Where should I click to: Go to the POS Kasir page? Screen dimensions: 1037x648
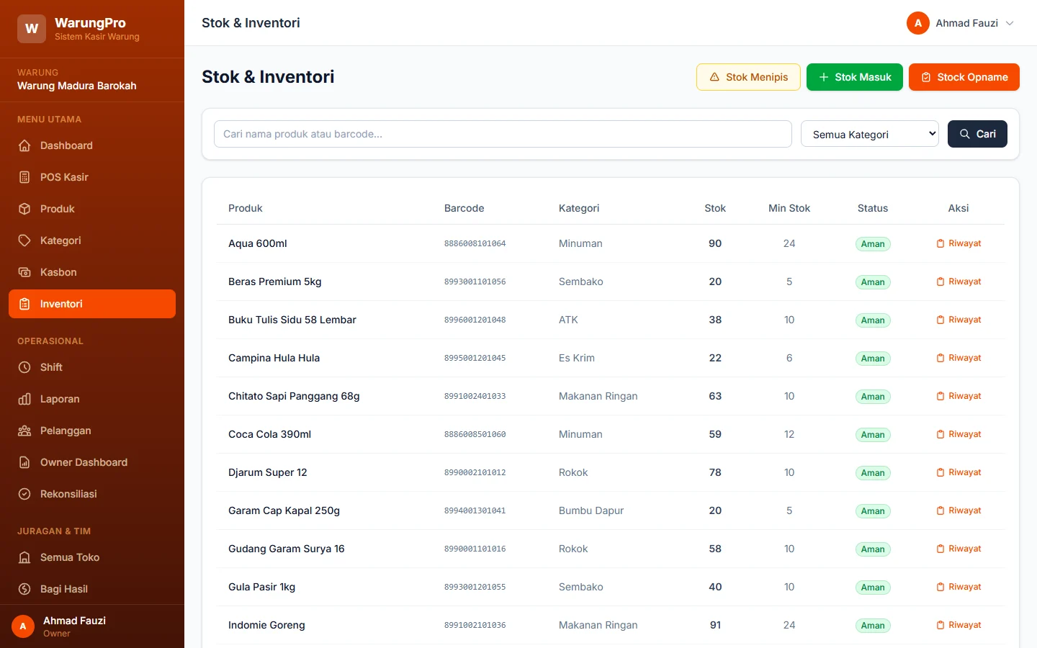click(92, 177)
